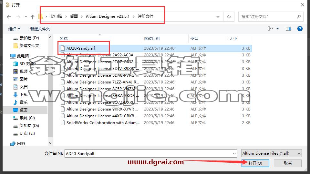The width and height of the screenshot is (310, 174).
Task: Open recent locations dropdown arrow
Action: (x=26, y=17)
